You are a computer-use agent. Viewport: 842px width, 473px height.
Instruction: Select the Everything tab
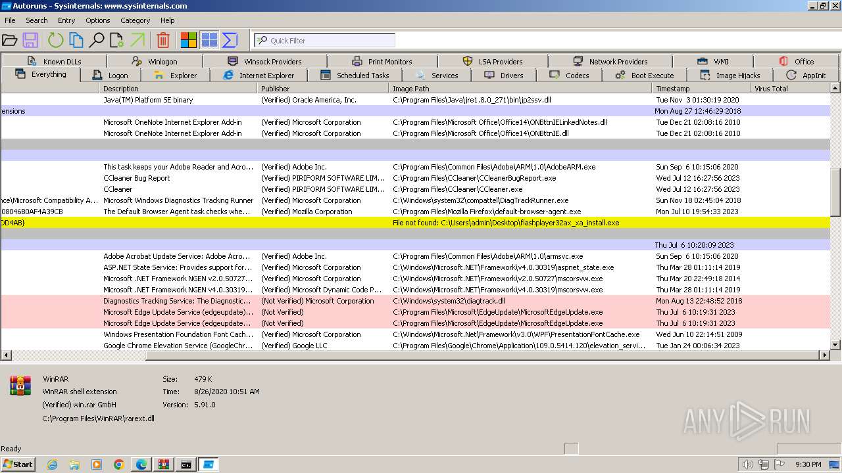(x=40, y=75)
